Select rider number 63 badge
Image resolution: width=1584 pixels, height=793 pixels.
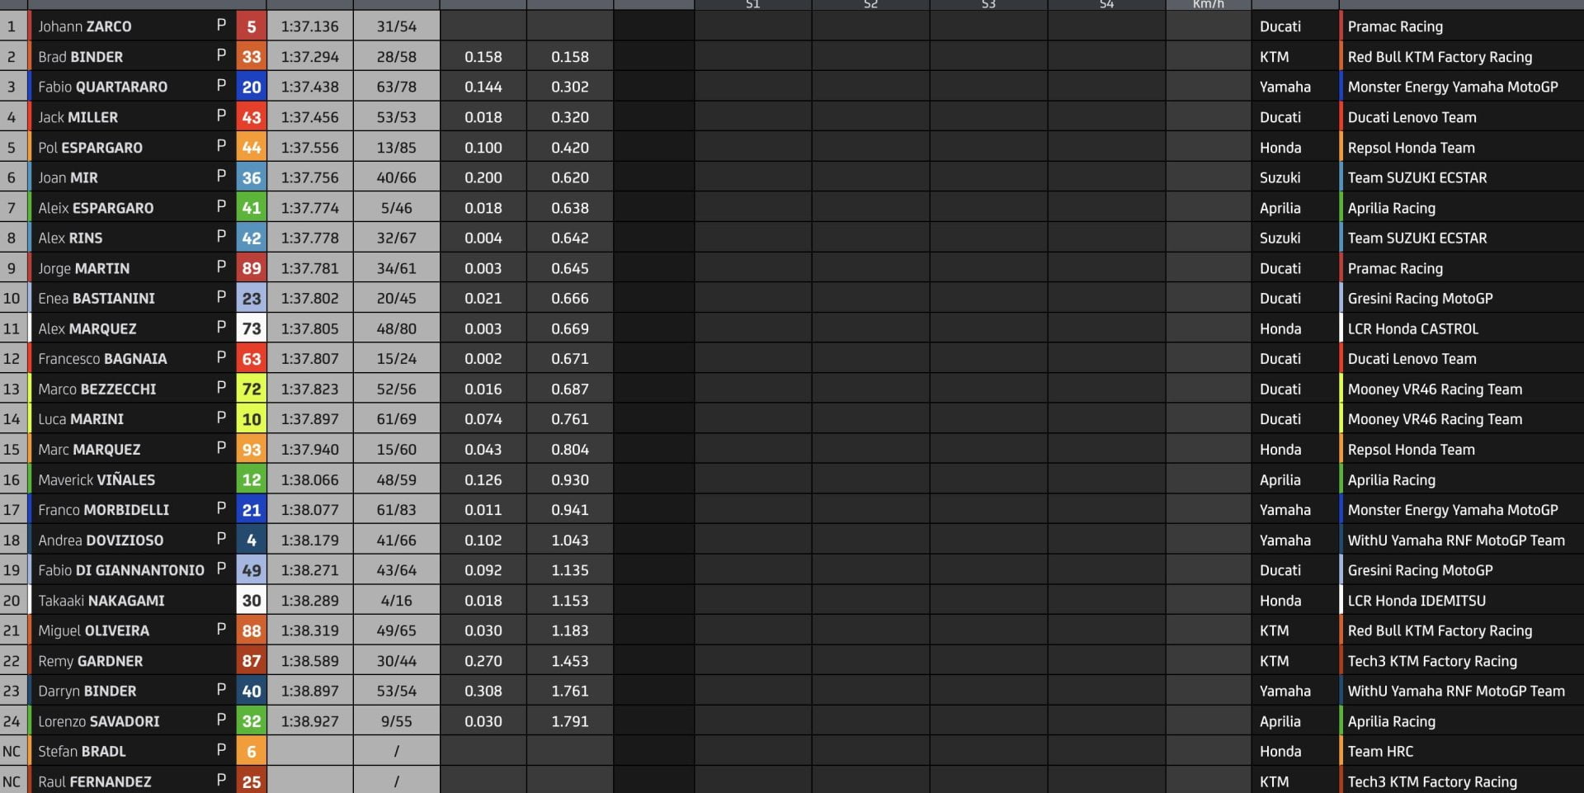point(251,359)
